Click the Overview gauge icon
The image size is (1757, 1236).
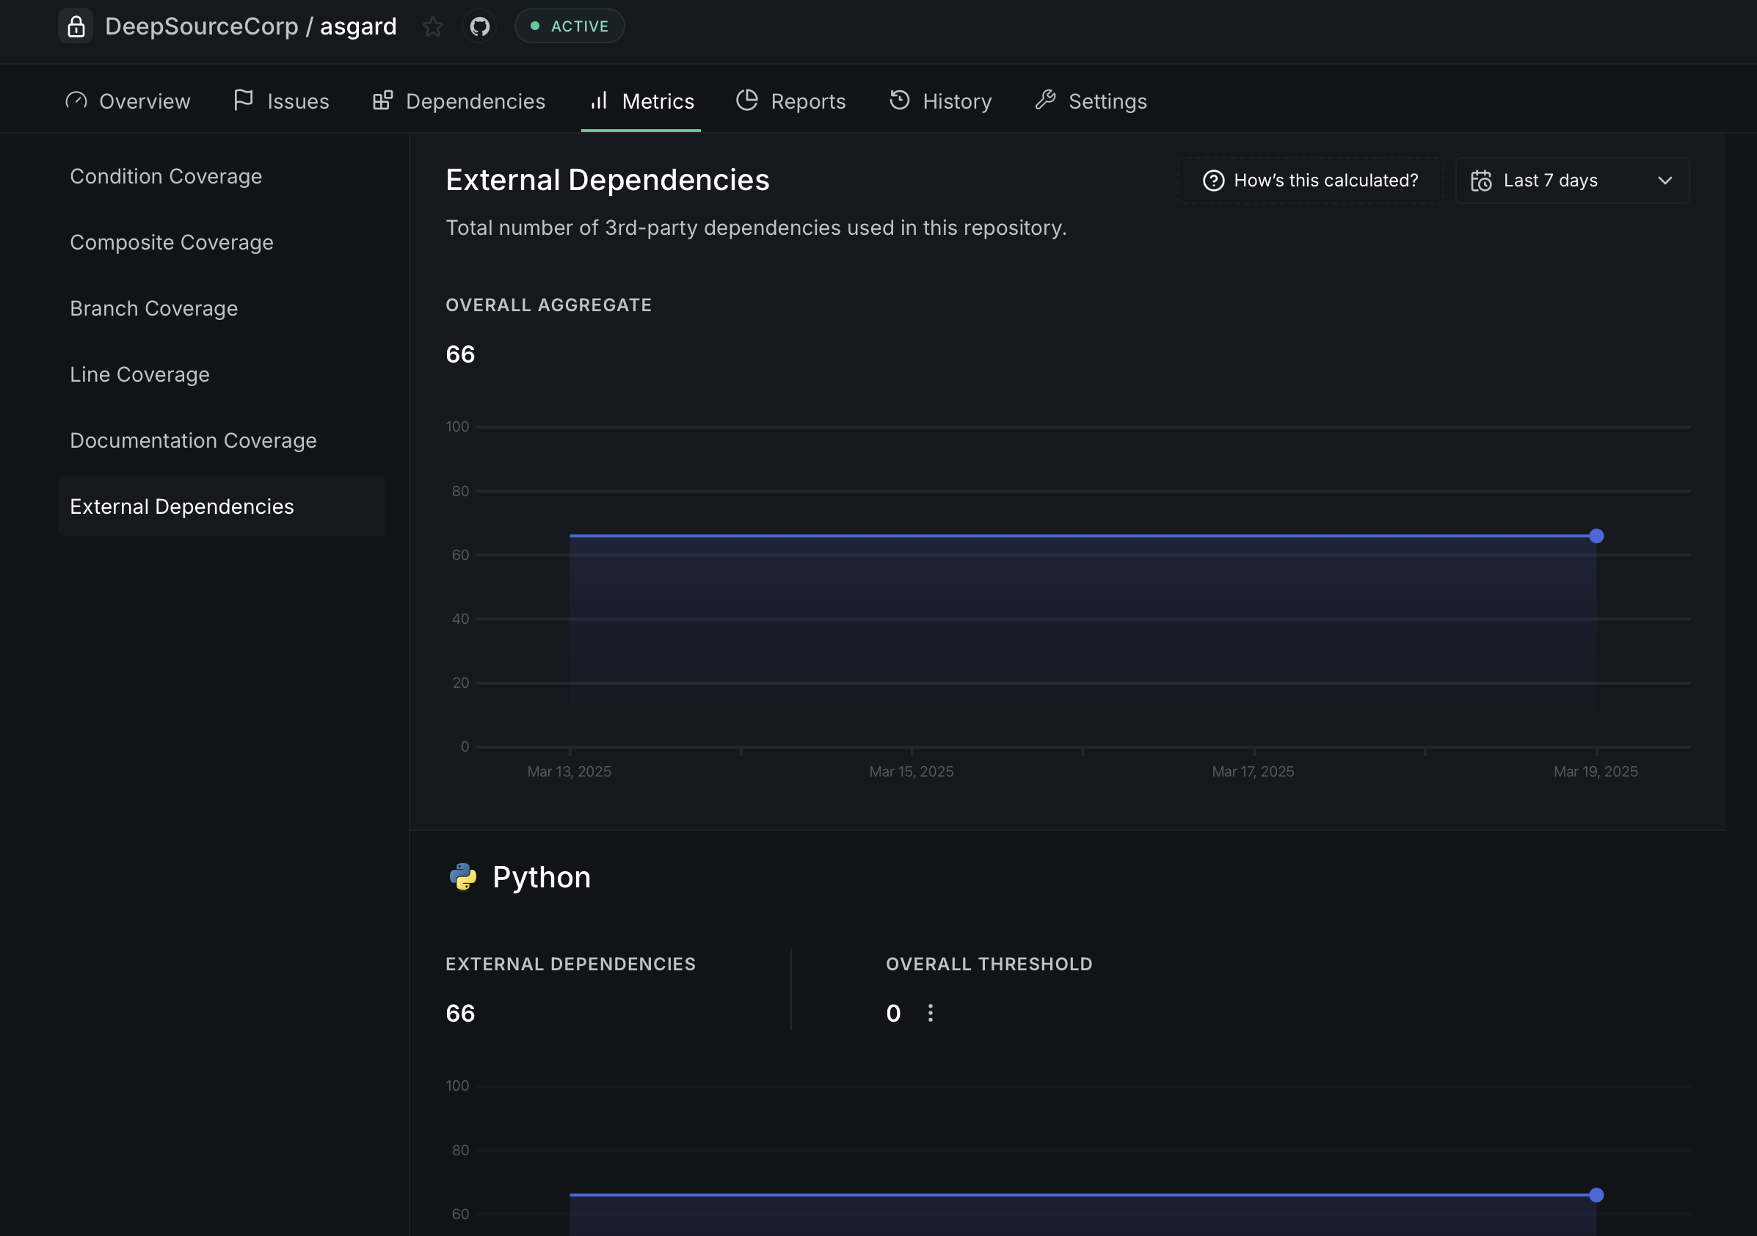tap(76, 101)
